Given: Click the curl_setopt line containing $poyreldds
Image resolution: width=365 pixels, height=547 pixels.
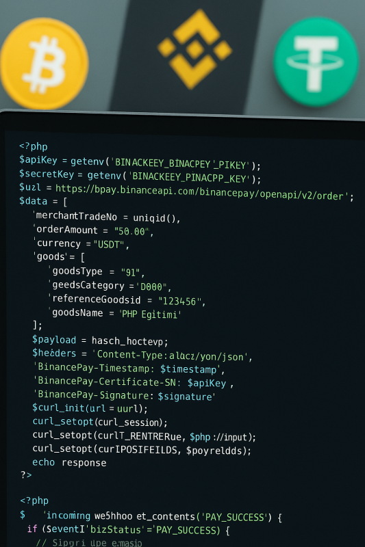Looking at the screenshot, I should tap(142, 449).
